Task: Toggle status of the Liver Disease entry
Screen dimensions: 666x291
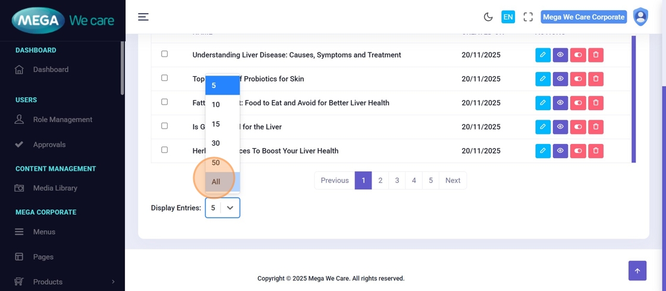Action: click(x=578, y=55)
